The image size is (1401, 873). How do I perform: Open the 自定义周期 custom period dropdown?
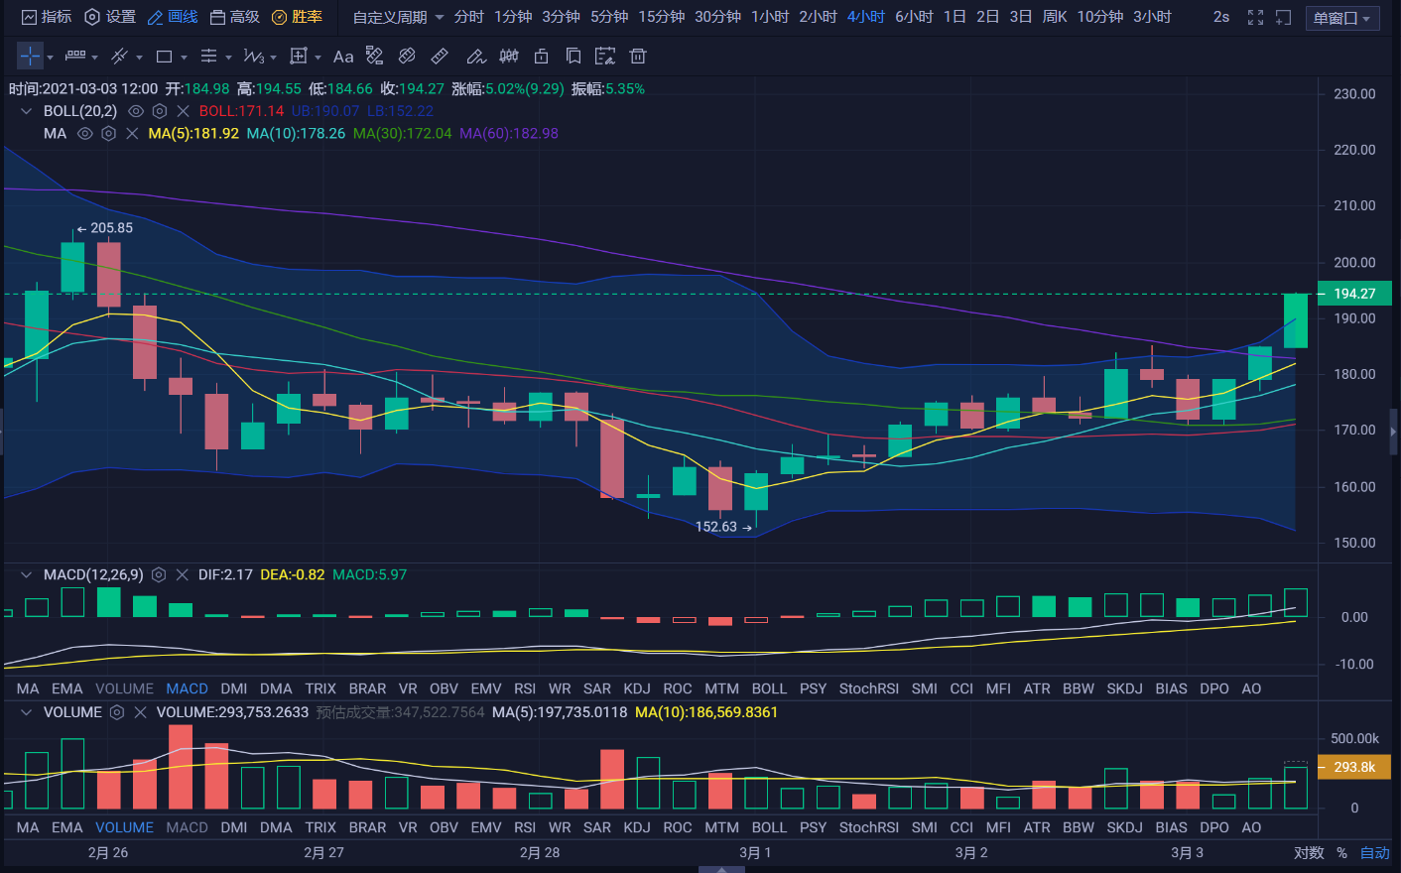pyautogui.click(x=399, y=17)
